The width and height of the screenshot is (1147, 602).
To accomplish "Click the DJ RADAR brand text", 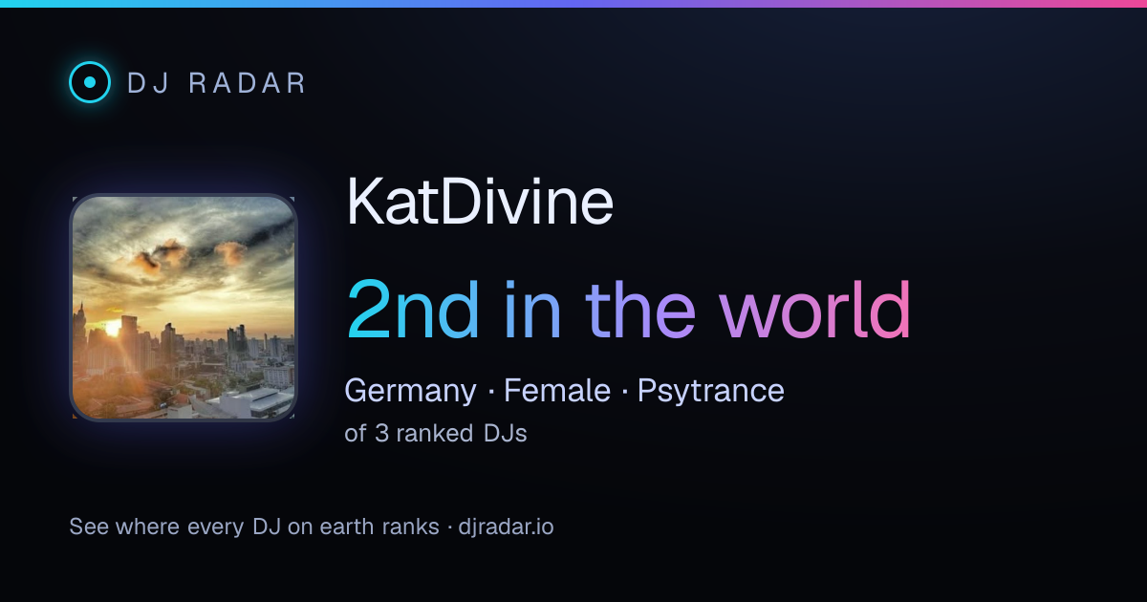I will tap(217, 83).
